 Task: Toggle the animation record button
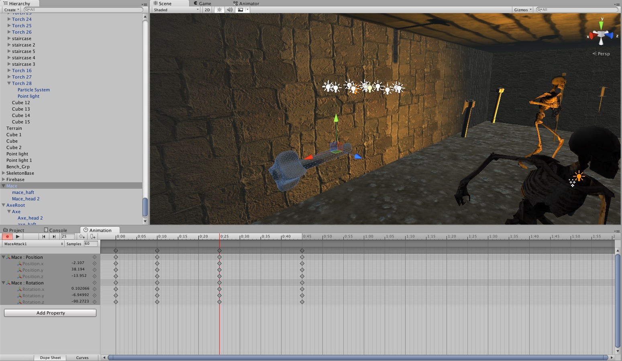point(7,237)
